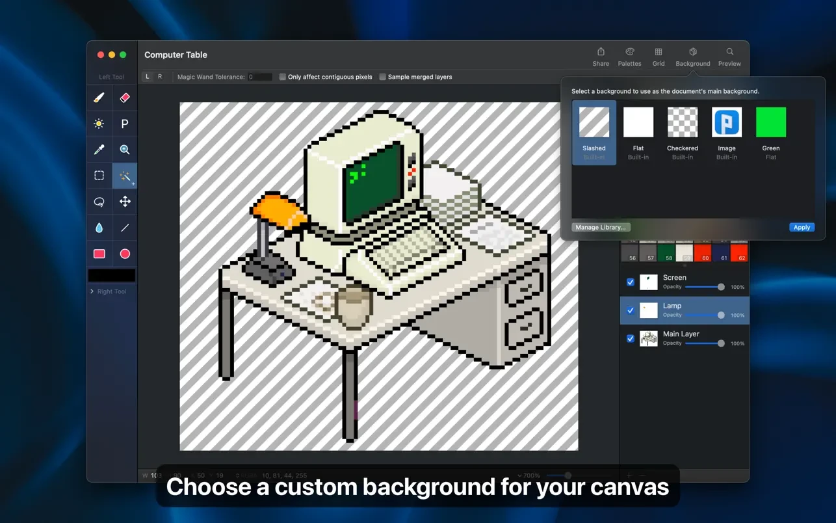Select the Eraser tool
This screenshot has width=836, height=523.
pos(125,98)
